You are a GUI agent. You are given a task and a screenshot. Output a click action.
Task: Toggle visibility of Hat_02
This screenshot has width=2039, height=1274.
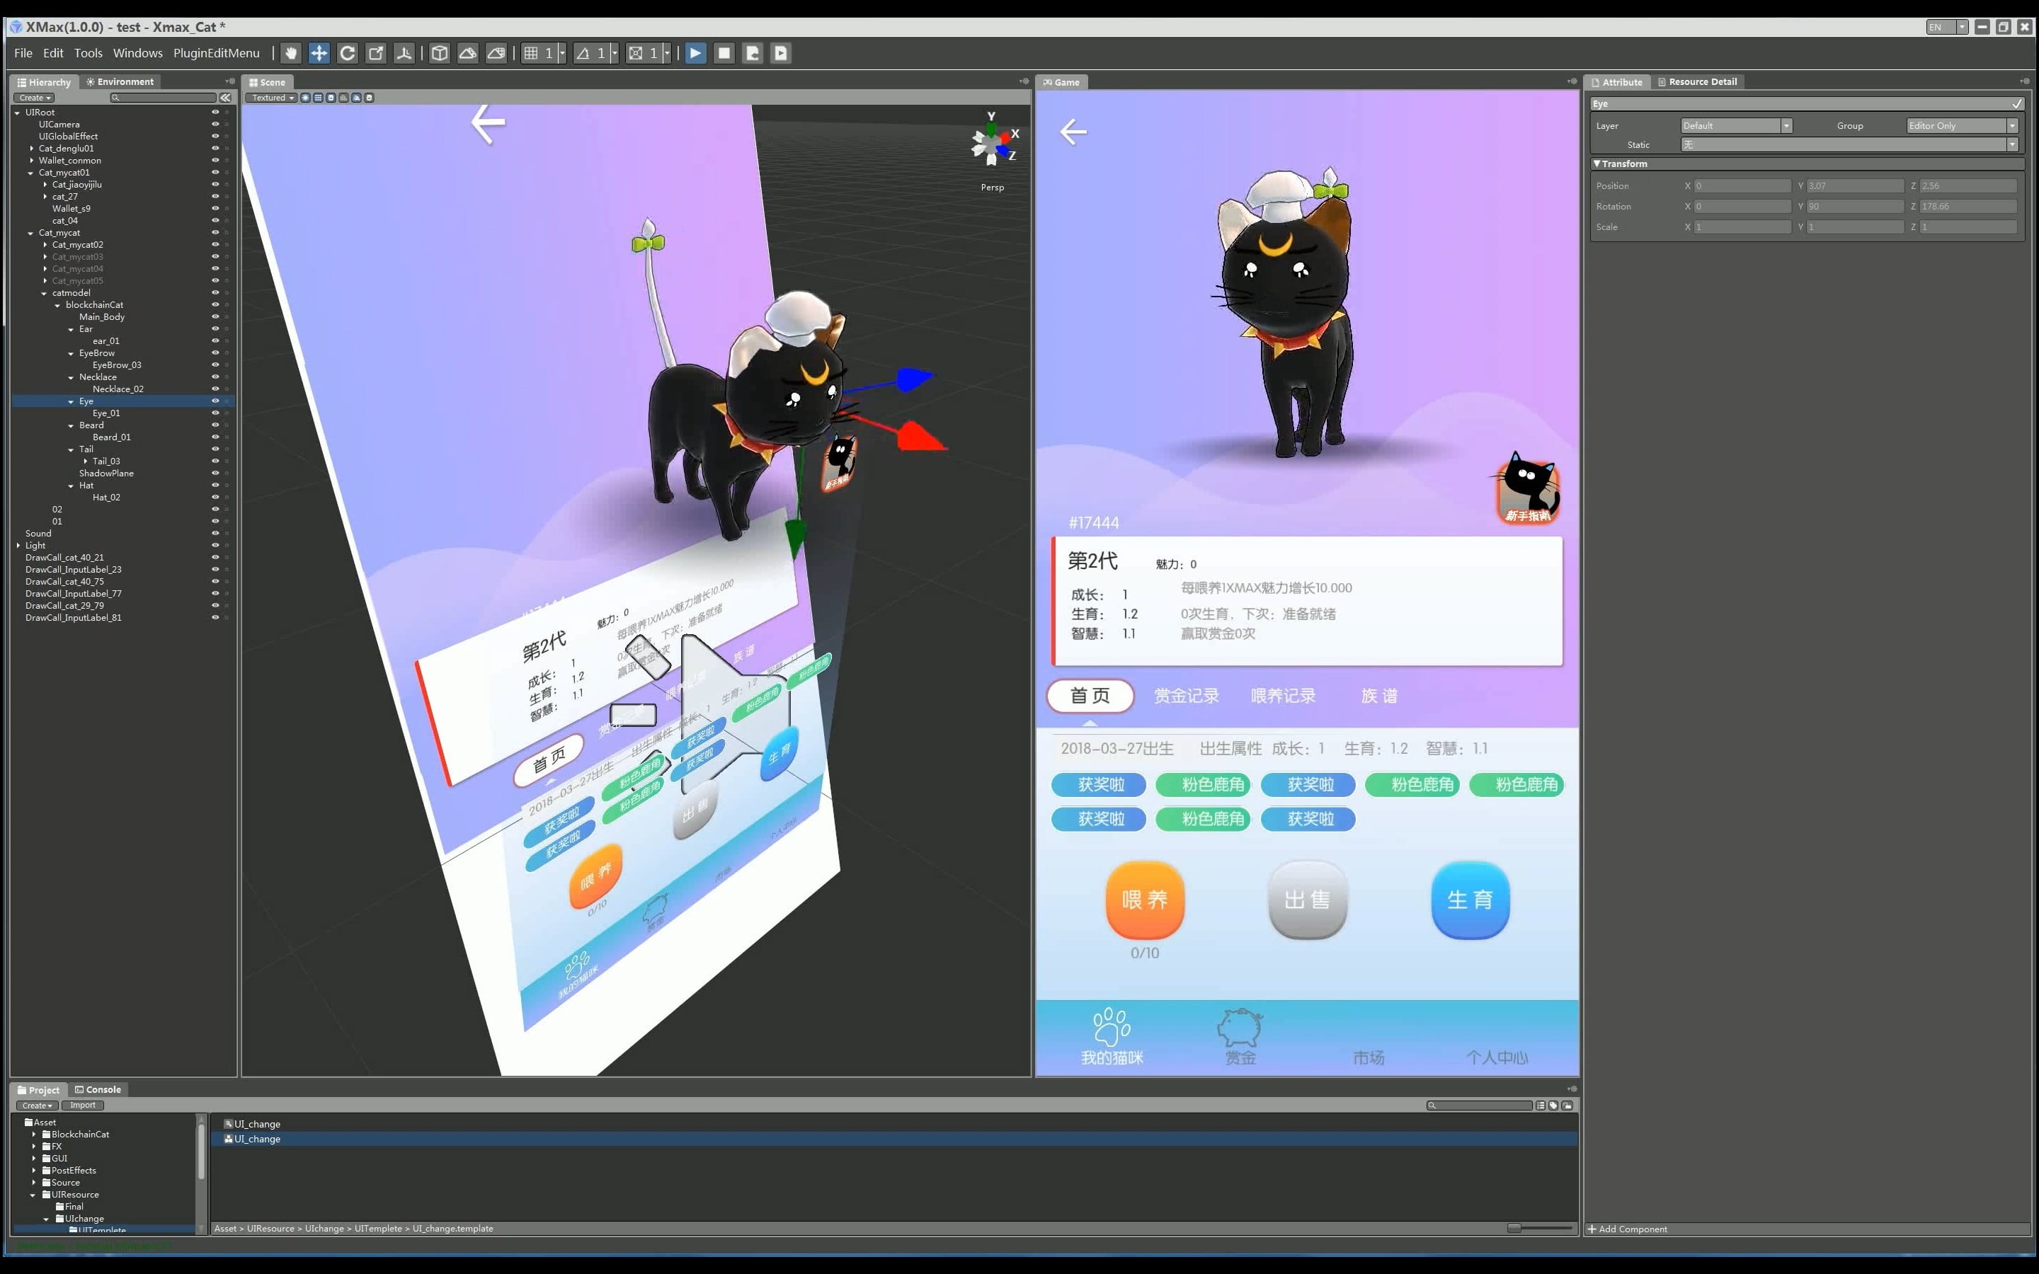[215, 497]
